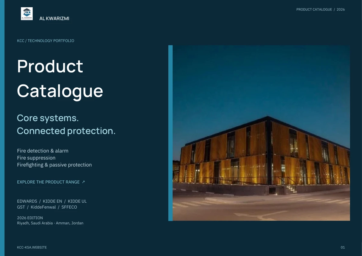Click the Riyadh, Saudi Arabia · Amman, Jordan line
This screenshot has width=362, height=256.
pyautogui.click(x=50, y=223)
